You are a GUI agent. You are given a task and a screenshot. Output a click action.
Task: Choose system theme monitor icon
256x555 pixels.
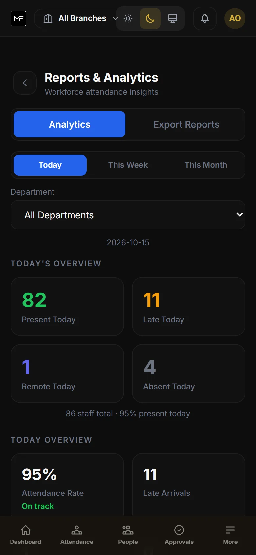pyautogui.click(x=173, y=18)
